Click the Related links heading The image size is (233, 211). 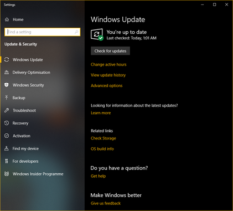click(x=102, y=131)
